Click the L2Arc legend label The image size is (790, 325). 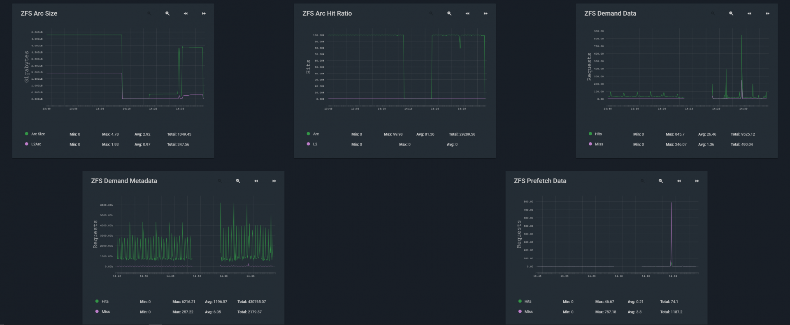[x=36, y=144]
